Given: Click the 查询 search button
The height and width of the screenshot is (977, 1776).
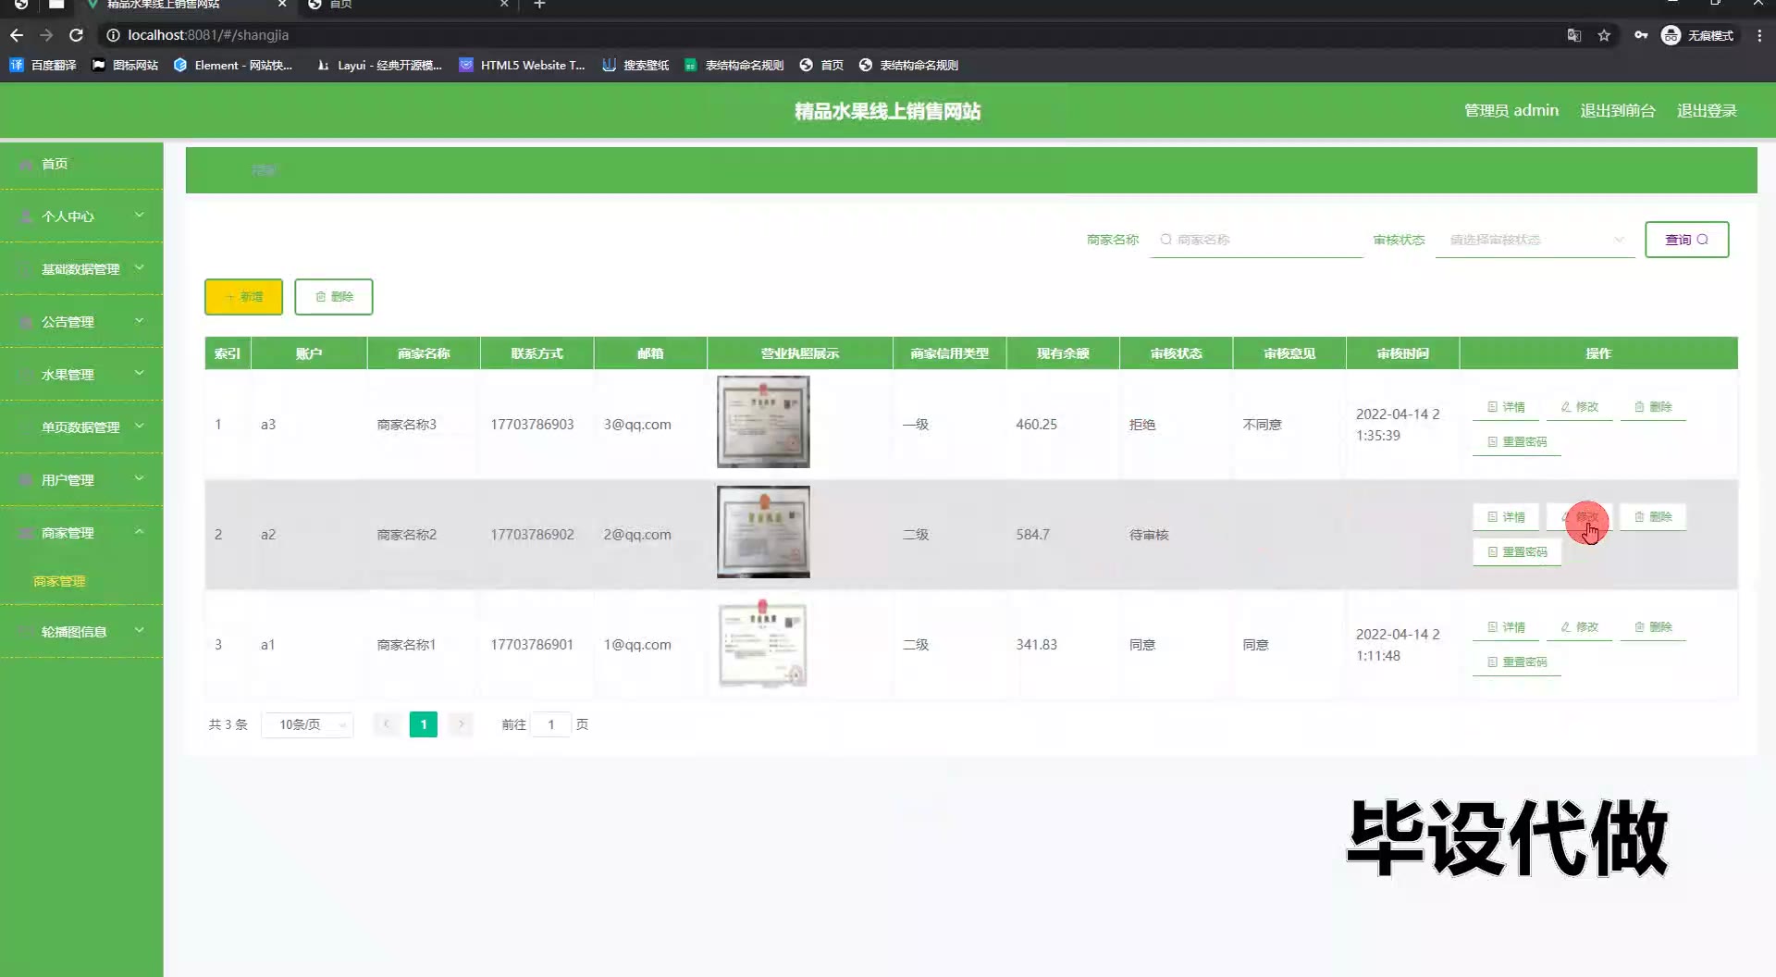Looking at the screenshot, I should [x=1686, y=240].
